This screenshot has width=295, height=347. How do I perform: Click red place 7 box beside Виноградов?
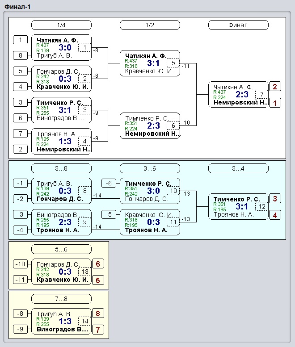98,330
